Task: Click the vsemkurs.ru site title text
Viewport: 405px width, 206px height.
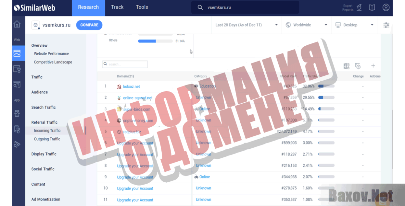Action: (x=57, y=25)
